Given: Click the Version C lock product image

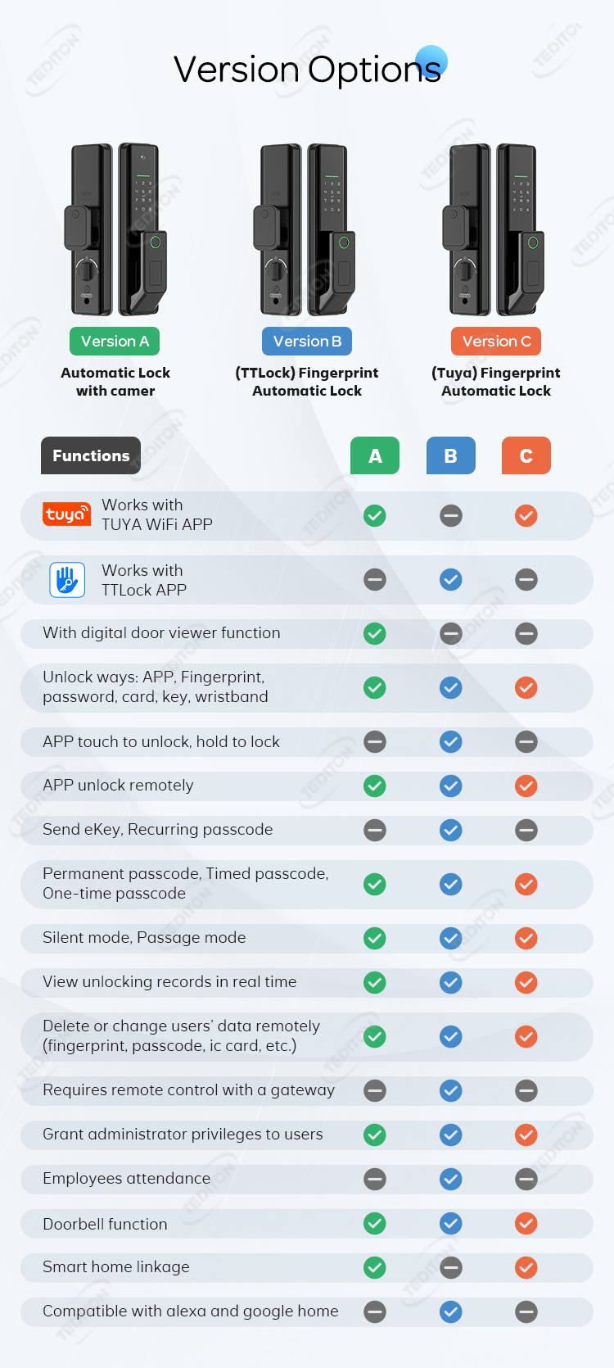Looking at the screenshot, I should pos(494,229).
